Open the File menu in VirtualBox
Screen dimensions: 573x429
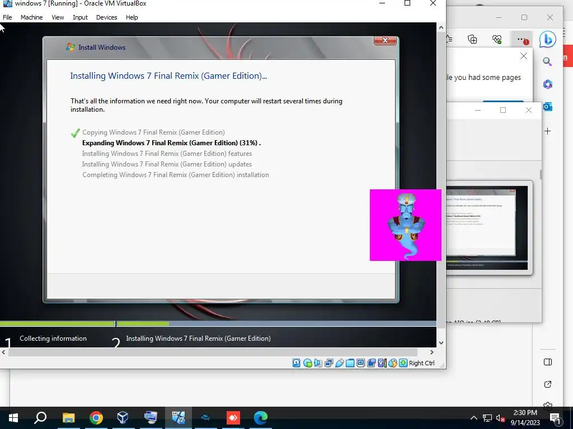coord(7,17)
